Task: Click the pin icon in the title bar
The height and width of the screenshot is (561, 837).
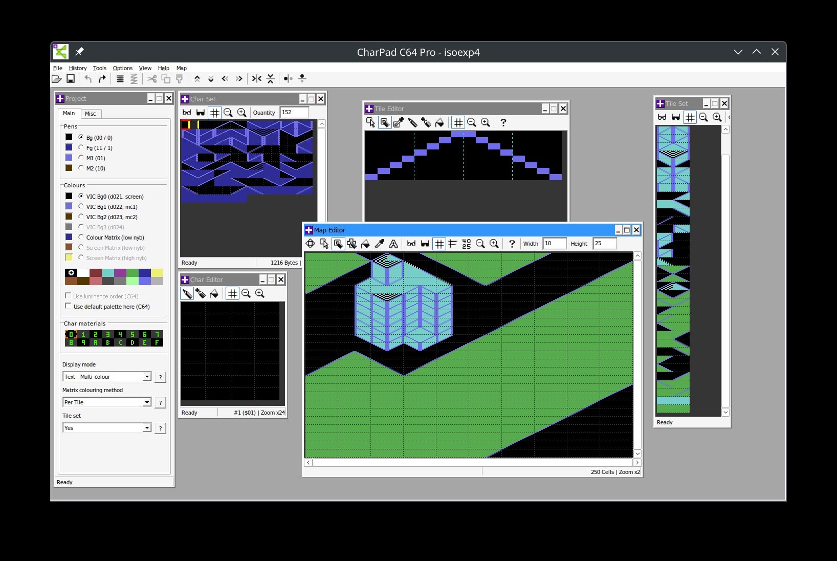Action: click(x=79, y=52)
